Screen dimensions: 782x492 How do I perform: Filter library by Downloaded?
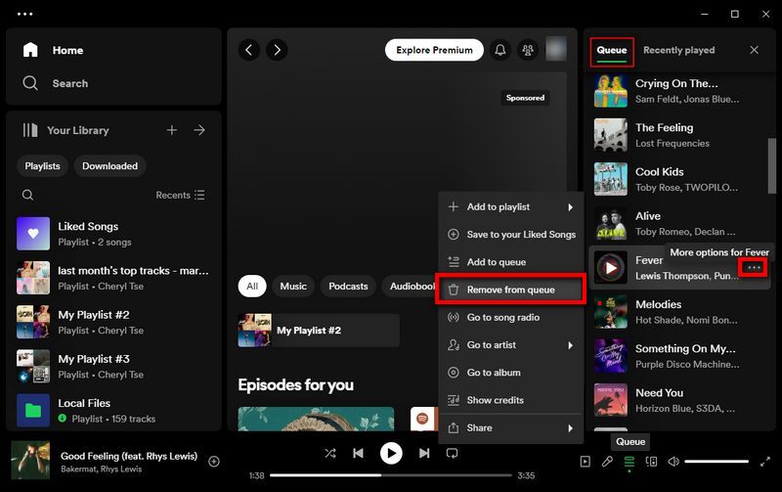tap(109, 166)
